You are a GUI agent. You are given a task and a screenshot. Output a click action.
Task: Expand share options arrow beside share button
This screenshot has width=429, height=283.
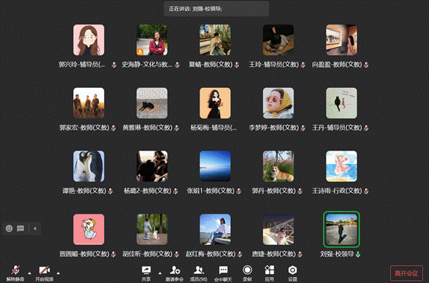click(160, 273)
